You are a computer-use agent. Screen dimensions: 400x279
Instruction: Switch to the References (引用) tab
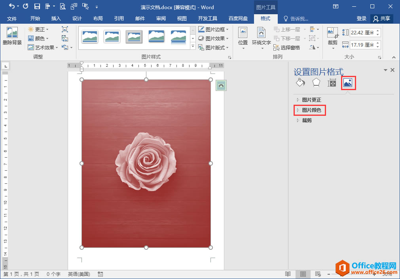click(x=119, y=18)
